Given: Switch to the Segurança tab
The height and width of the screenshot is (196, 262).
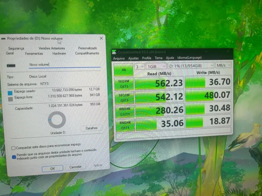Looking at the screenshot, I should click(x=16, y=48).
